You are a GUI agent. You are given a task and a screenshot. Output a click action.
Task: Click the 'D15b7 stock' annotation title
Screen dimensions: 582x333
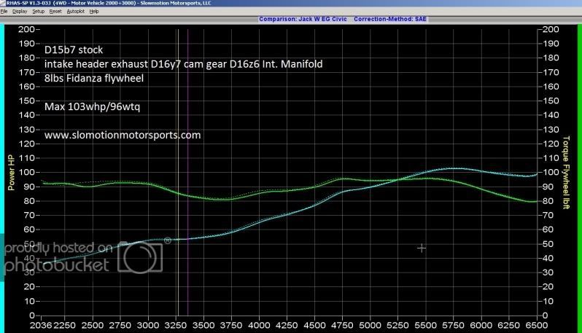(x=74, y=50)
